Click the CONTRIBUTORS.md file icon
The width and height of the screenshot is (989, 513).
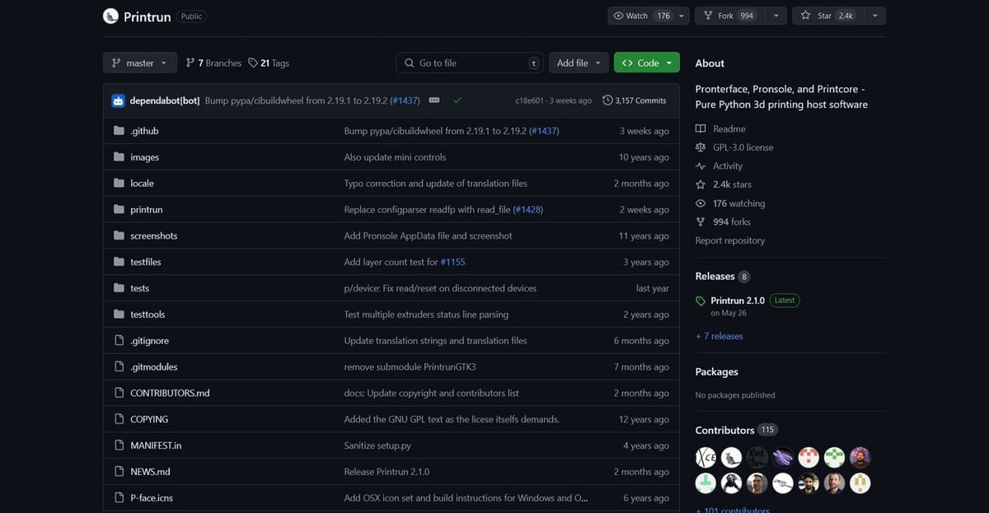[x=119, y=393]
